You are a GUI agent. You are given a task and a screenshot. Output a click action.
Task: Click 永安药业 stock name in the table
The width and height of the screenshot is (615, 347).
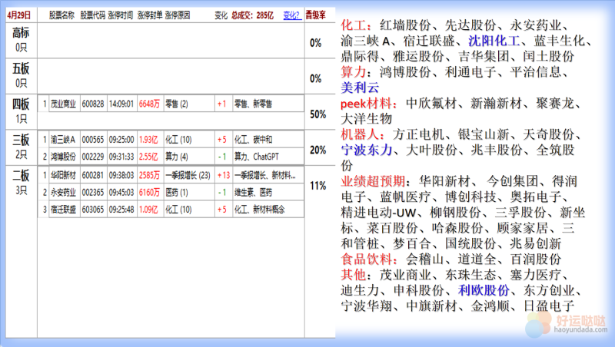click(x=63, y=192)
